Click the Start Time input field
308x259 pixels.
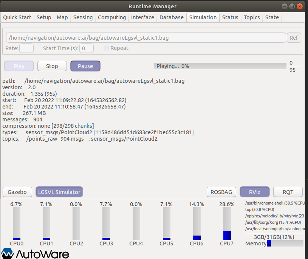coord(87,48)
